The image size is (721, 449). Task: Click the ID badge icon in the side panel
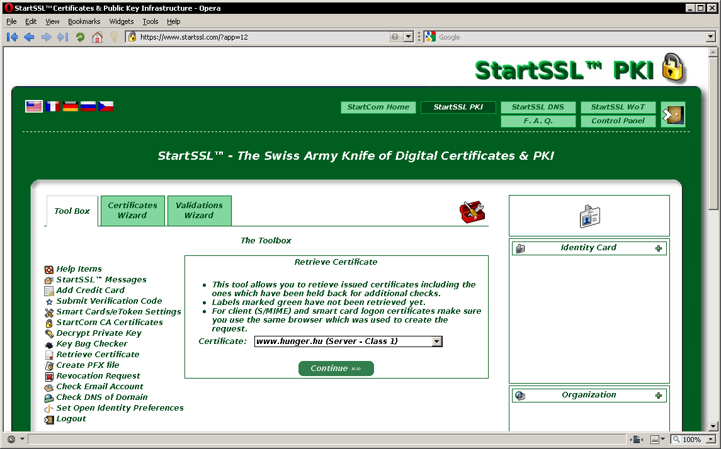(x=590, y=216)
